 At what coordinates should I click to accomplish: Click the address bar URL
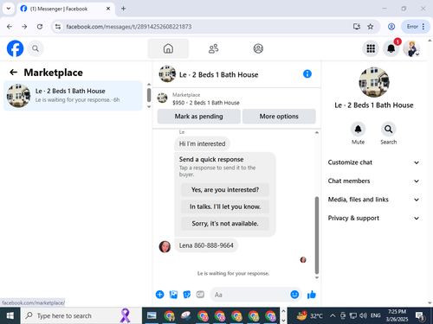(x=129, y=27)
